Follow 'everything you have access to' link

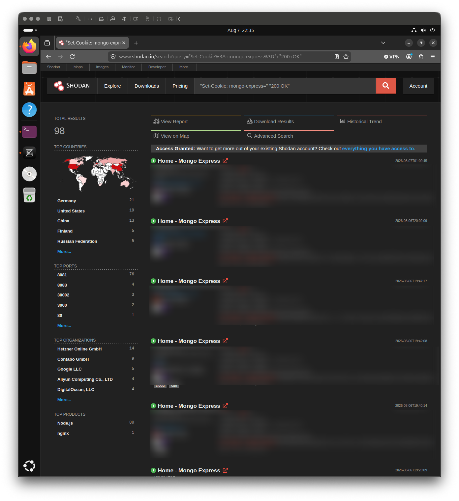tap(378, 149)
